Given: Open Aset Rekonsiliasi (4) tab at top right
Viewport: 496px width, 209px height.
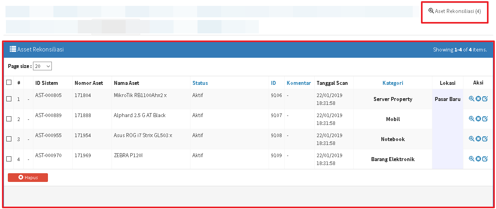Looking at the screenshot, I should (455, 11).
